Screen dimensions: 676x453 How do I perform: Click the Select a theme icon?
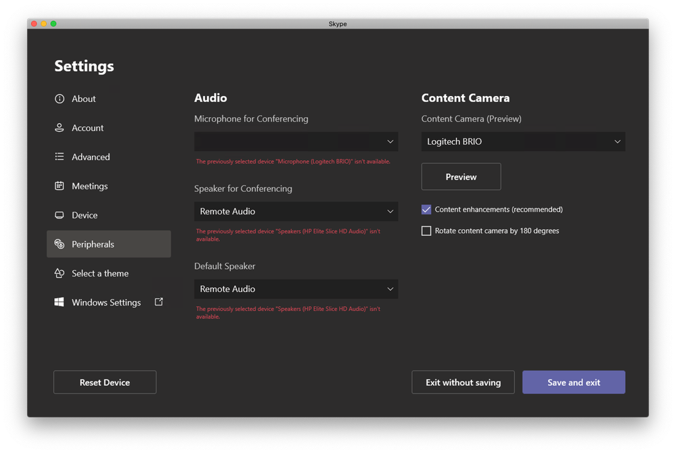point(60,273)
